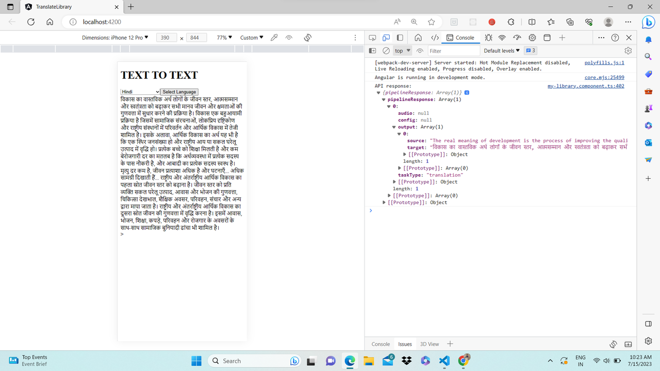Rotate the device orientation
This screenshot has height=371, width=660.
pyautogui.click(x=307, y=38)
